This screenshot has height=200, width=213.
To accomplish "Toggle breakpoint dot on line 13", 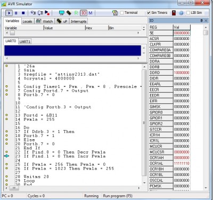I will [x=6, y=115].
